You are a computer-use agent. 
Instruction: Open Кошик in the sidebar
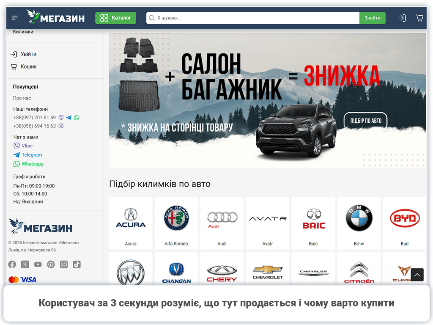[24, 66]
